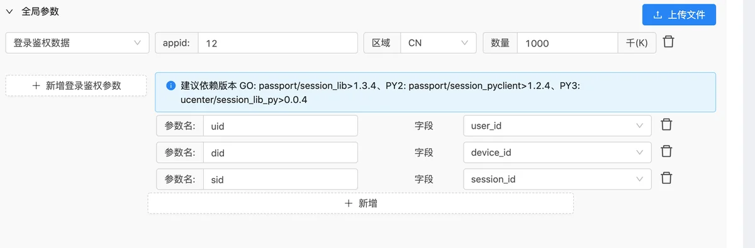Image resolution: width=755 pixels, height=248 pixels.
Task: Open the 登录鉴权数据 type dropdown
Action: pyautogui.click(x=77, y=43)
